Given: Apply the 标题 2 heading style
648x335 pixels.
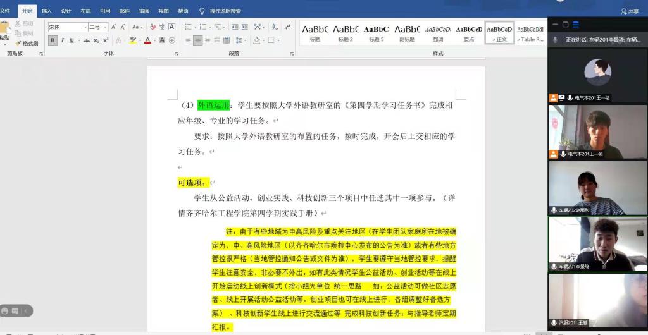Looking at the screenshot, I should pos(346,33).
